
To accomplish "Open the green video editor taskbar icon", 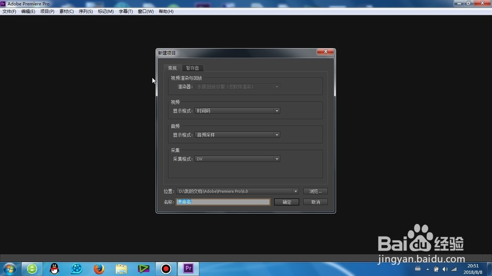I will click(143, 269).
